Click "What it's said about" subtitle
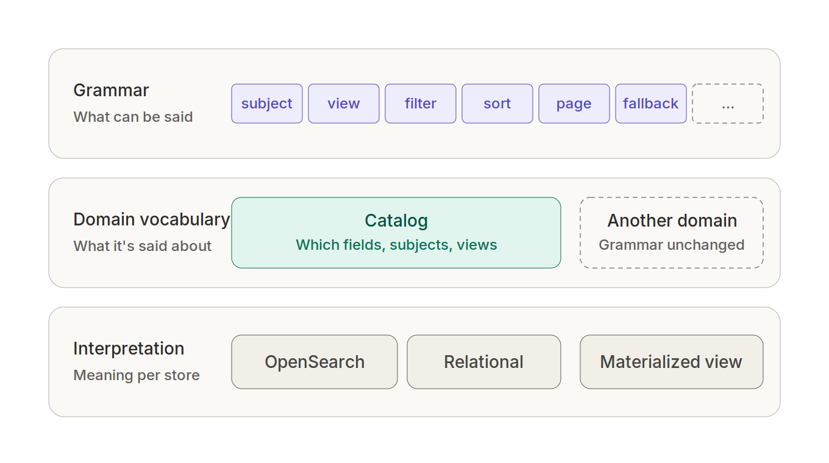 (x=142, y=246)
